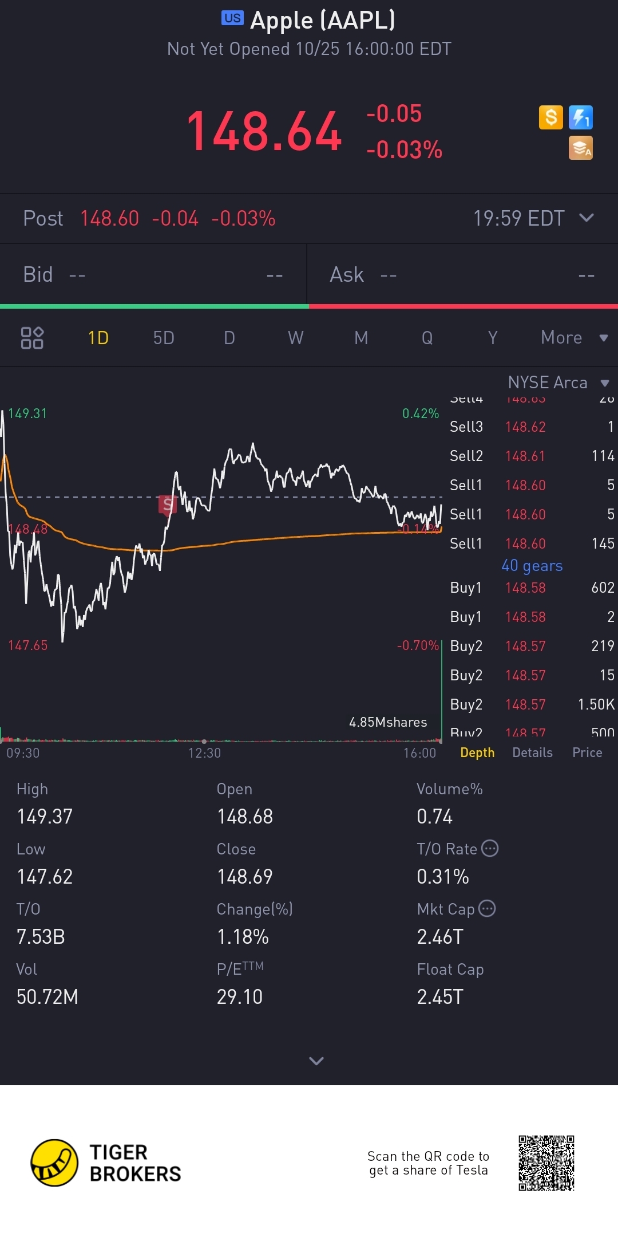
Task: Tap the yellow dollar sign badge icon
Action: (551, 117)
